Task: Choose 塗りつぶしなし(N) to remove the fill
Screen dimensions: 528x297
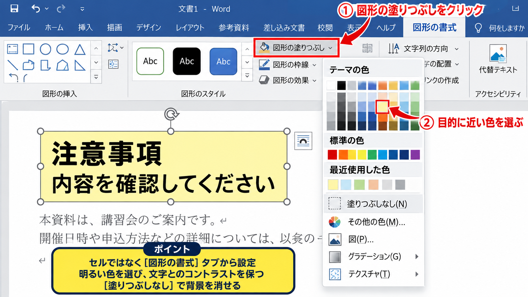Action: point(373,204)
